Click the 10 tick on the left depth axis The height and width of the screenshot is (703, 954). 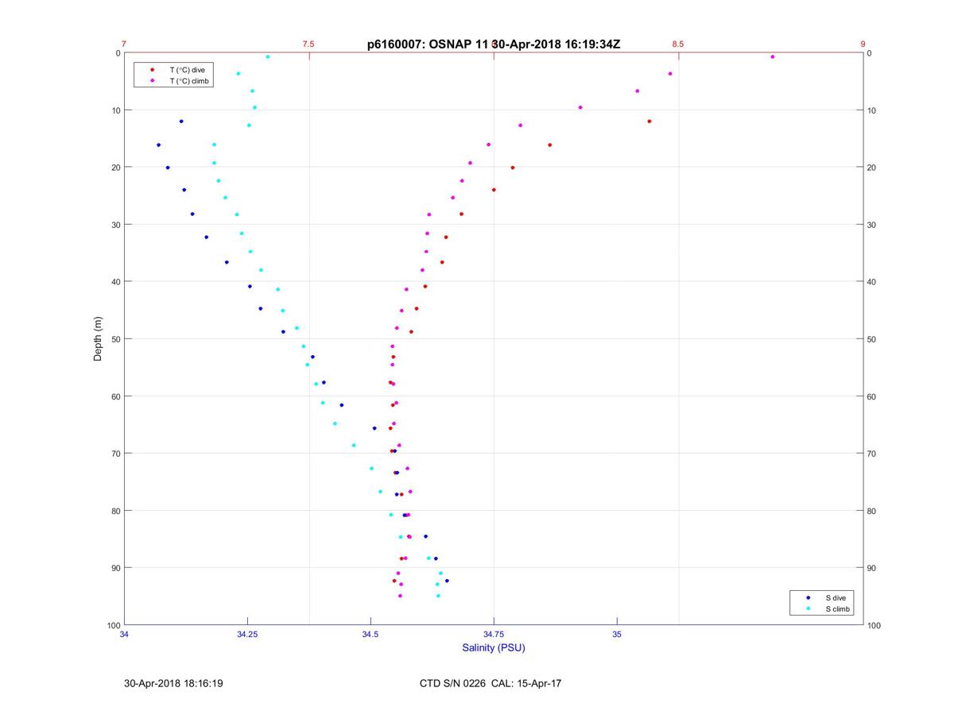point(115,110)
